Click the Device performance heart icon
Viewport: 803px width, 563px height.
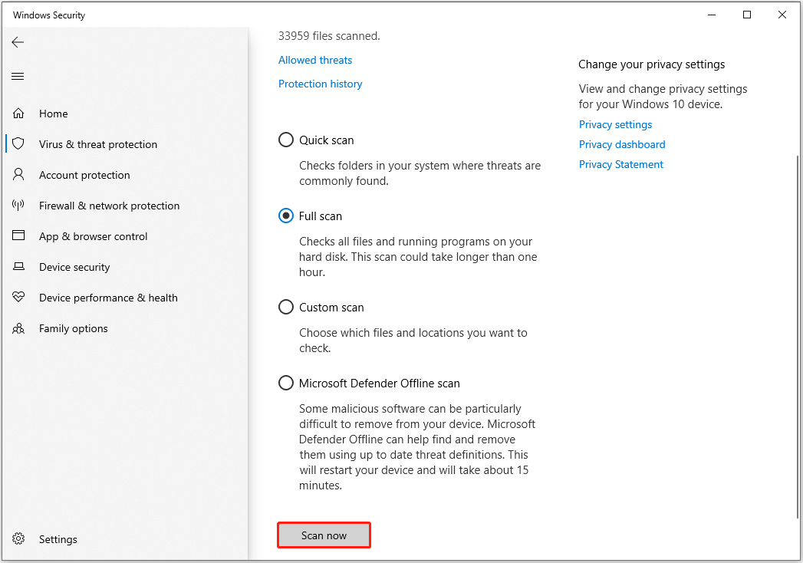coord(19,298)
